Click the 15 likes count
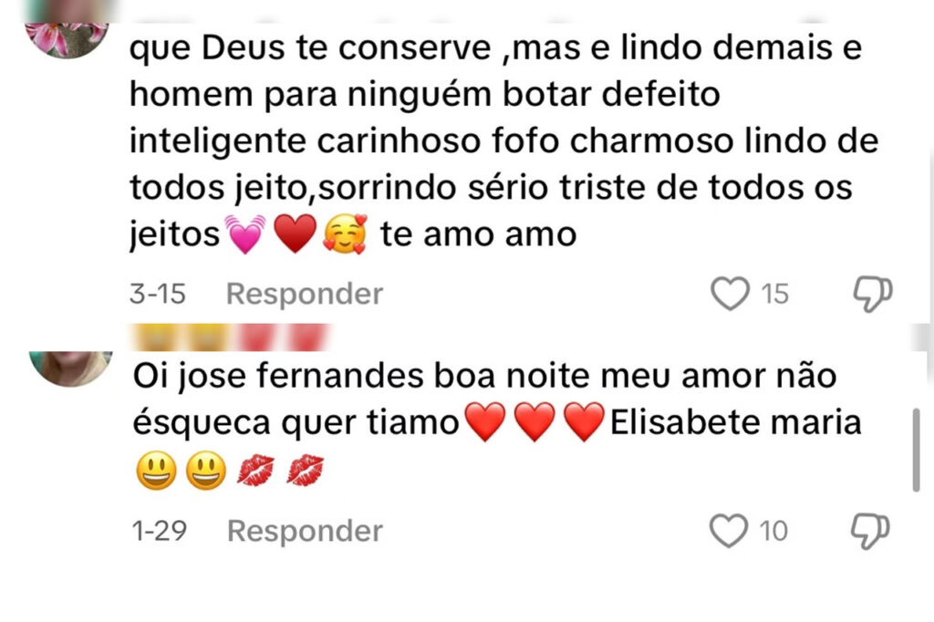The width and height of the screenshot is (934, 622). 774,295
